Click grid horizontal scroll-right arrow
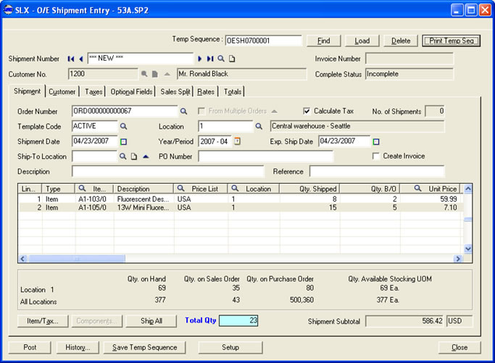 point(457,259)
